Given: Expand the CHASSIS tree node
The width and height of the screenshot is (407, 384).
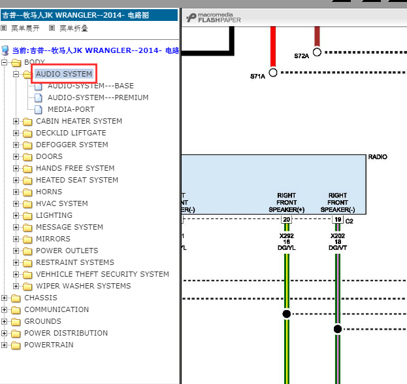Looking at the screenshot, I should [x=4, y=298].
